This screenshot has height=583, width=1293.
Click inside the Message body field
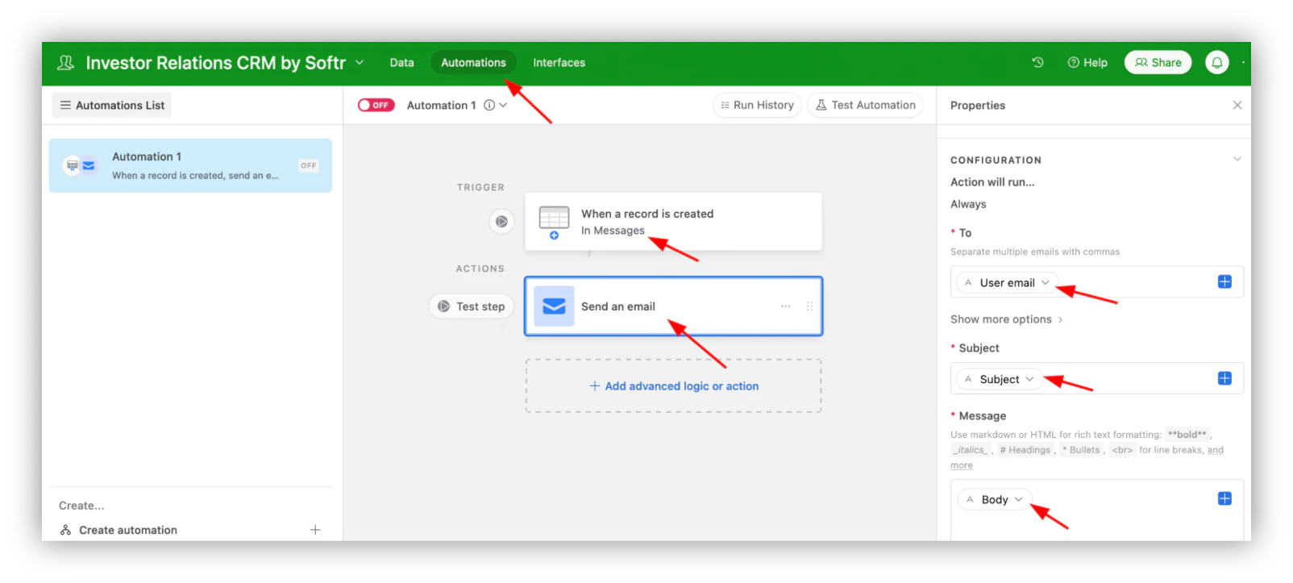pyautogui.click(x=1096, y=510)
